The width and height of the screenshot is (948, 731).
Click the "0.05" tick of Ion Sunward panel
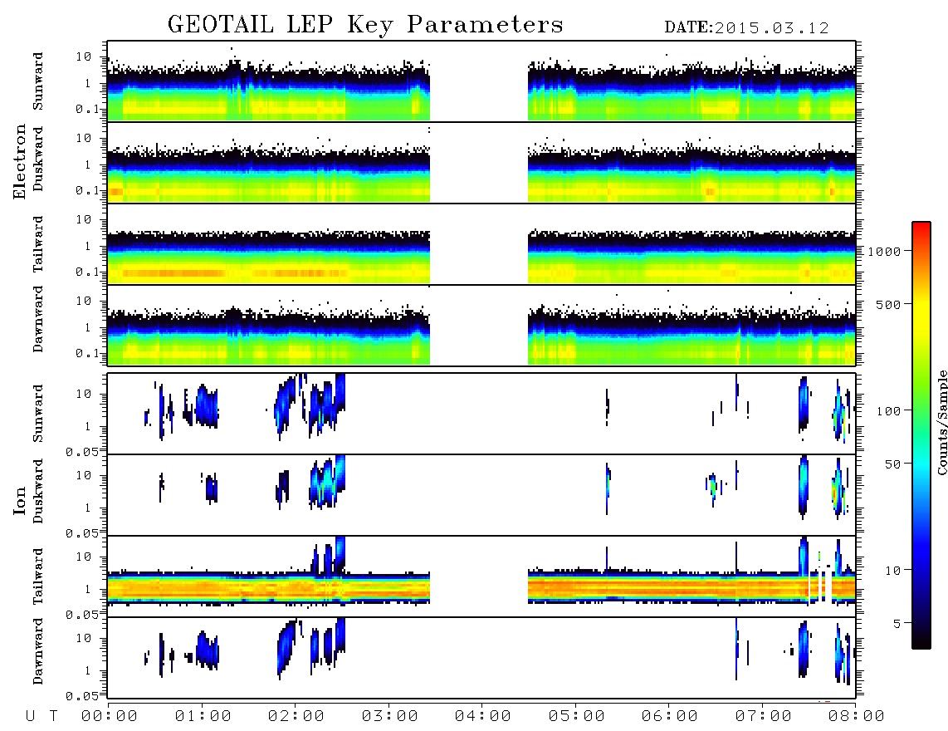coord(82,452)
